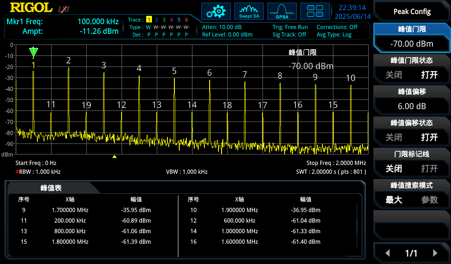Select peak table row 15 at 1.800000 MHz
Screen dimensions: 451x264
(x=93, y=242)
